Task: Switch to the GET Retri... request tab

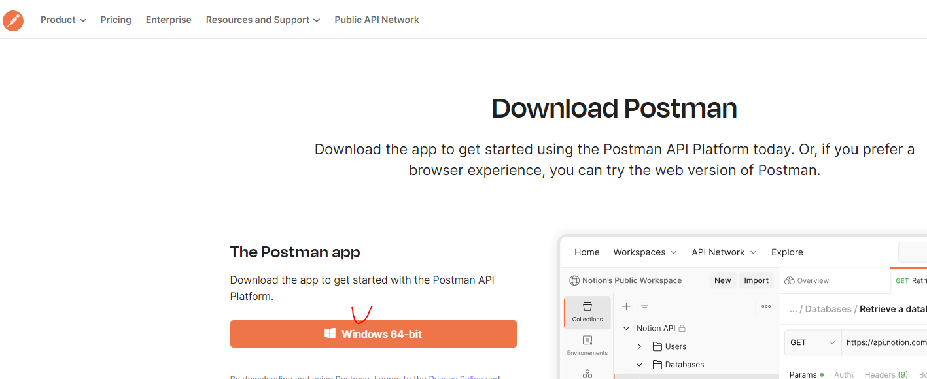Action: click(909, 280)
